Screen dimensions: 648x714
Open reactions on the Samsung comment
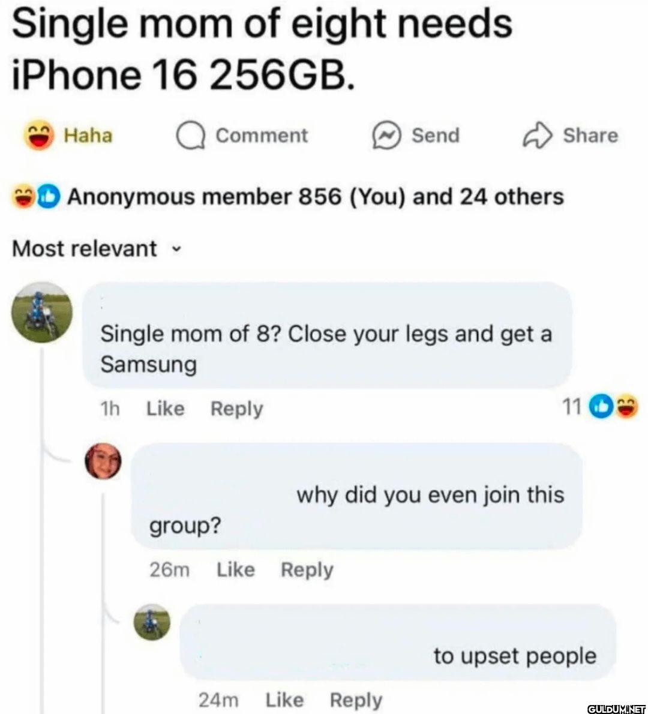[614, 406]
